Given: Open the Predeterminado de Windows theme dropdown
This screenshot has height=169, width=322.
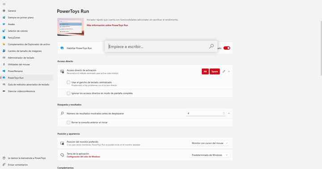Looking at the screenshot, I should click(210, 155).
